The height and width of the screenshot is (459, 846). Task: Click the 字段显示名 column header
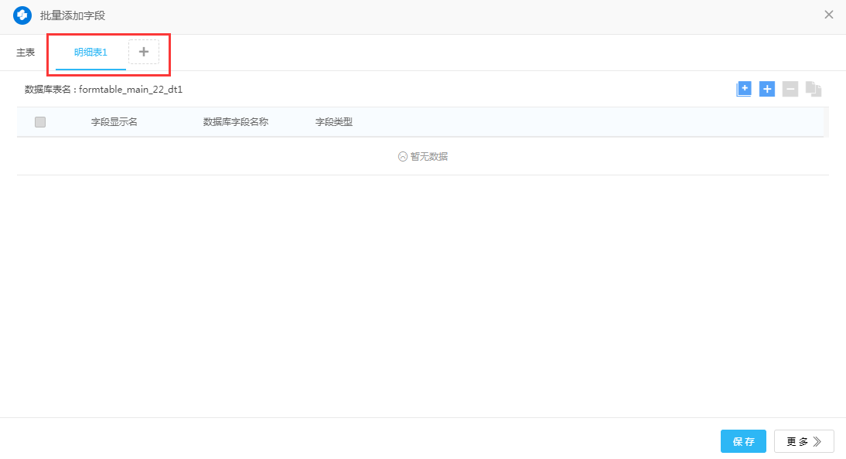(x=114, y=122)
